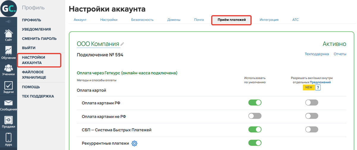
Task: Open gear settings for Рекуррентные платежи
Action: pyautogui.click(x=134, y=143)
